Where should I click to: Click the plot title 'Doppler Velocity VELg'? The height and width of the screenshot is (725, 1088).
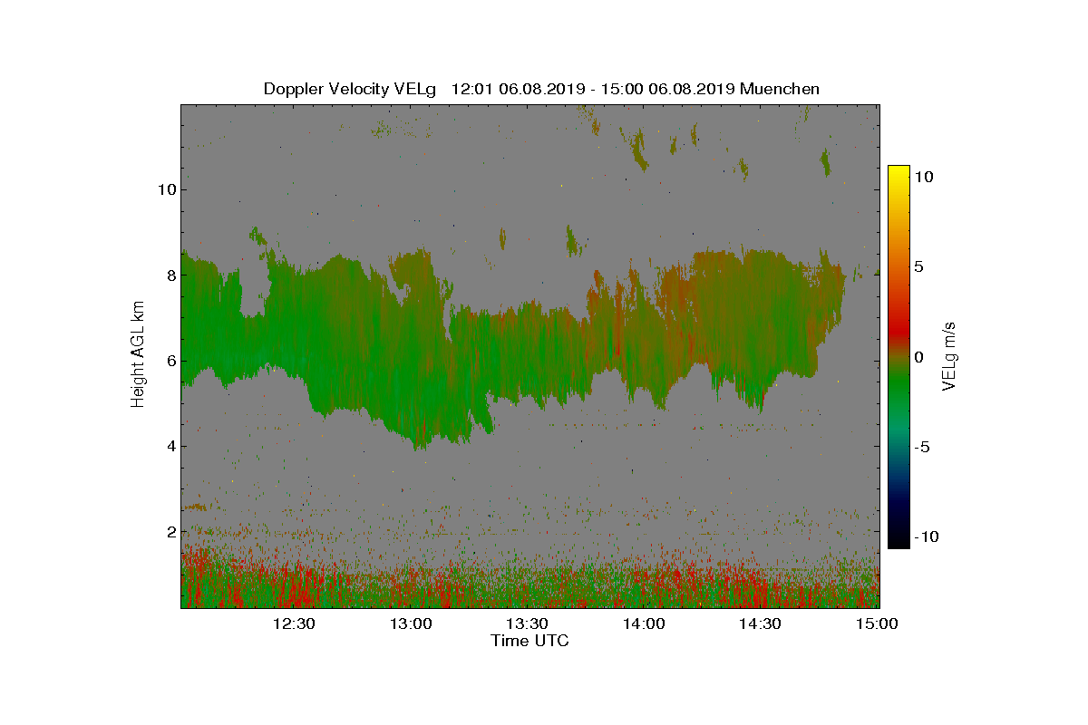(350, 89)
